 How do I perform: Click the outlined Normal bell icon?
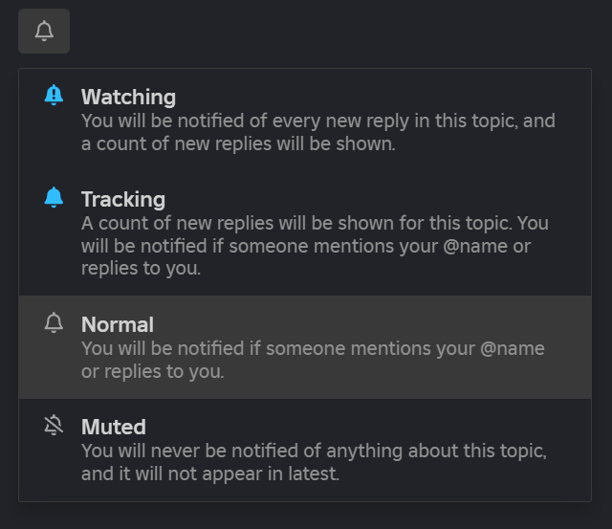point(54,323)
